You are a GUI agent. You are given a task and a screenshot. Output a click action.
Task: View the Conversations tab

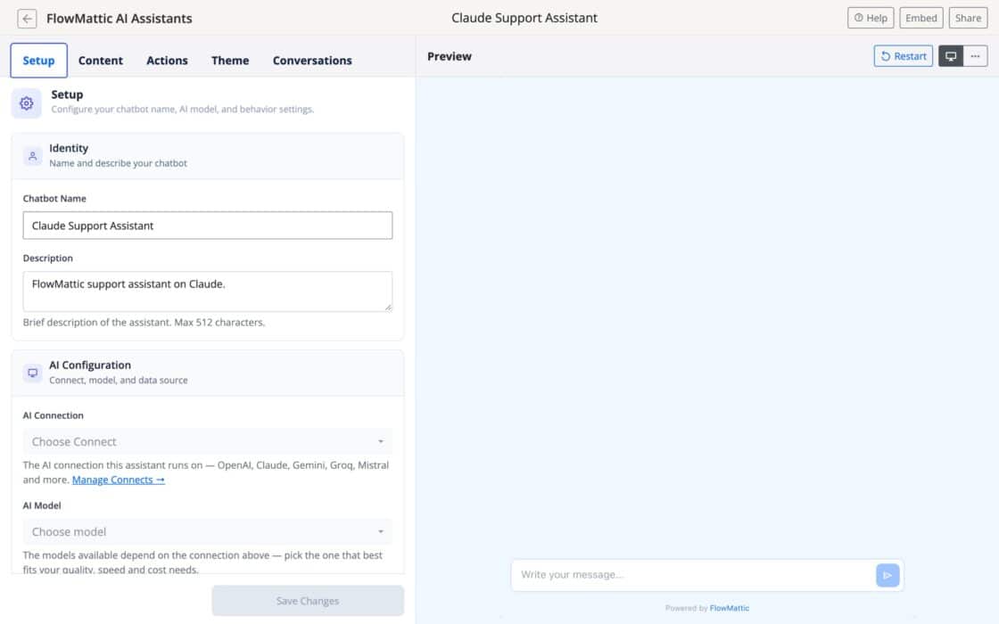[312, 61]
